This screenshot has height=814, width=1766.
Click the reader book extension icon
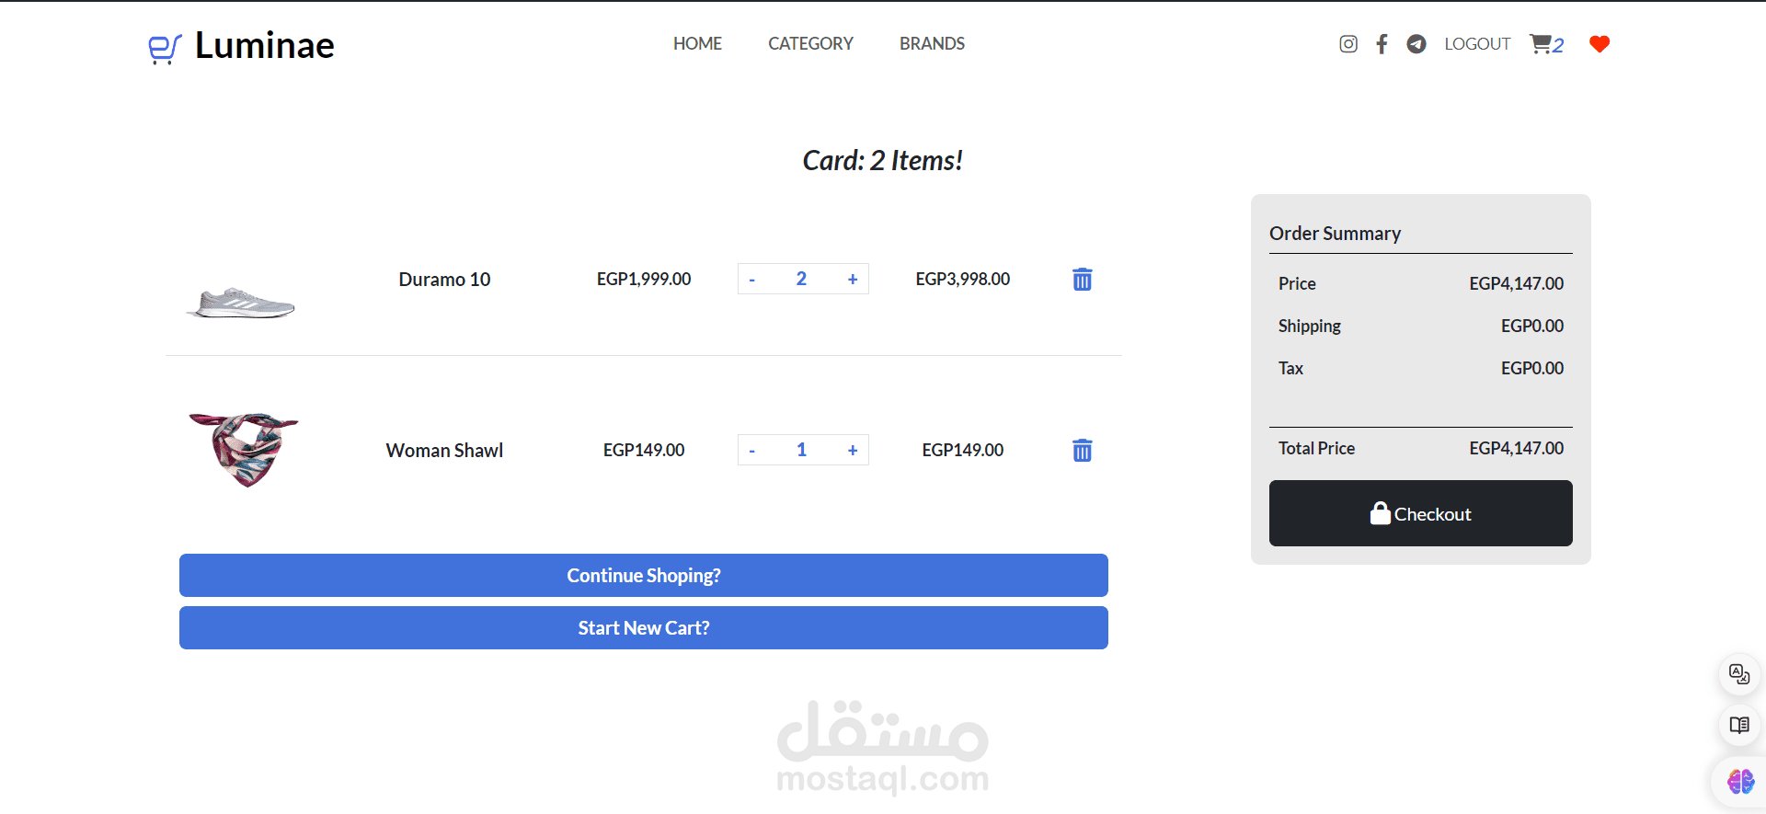pos(1739,725)
